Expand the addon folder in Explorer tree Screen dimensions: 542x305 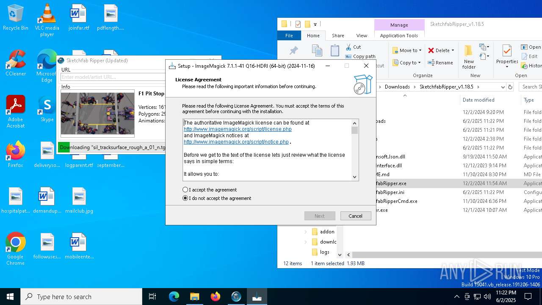[x=306, y=232]
